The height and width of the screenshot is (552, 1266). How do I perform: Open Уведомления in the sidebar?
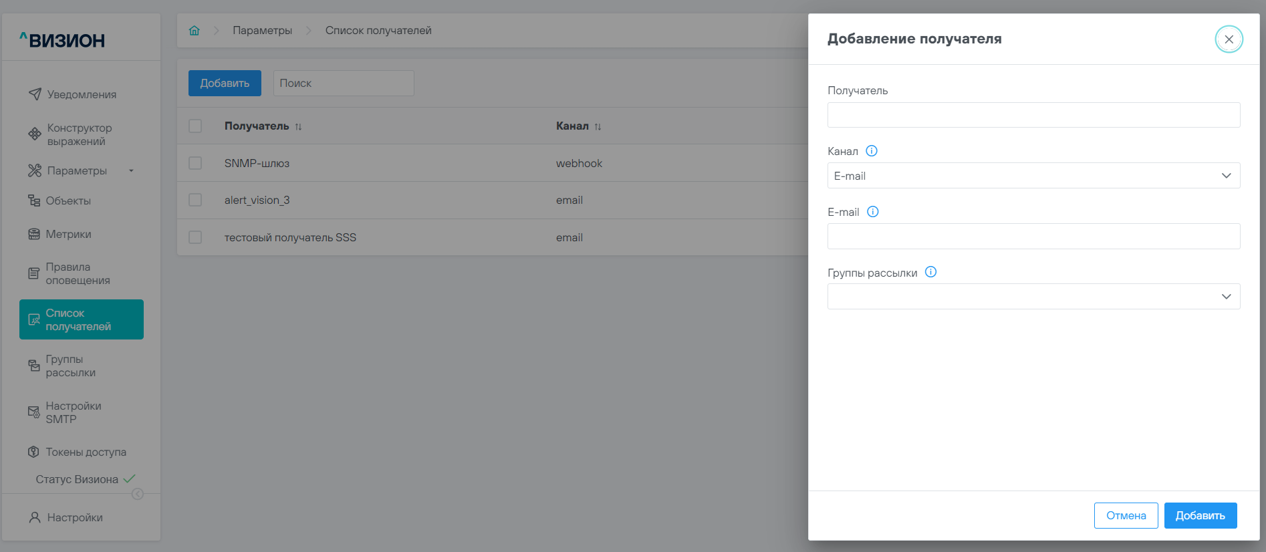pyautogui.click(x=81, y=95)
